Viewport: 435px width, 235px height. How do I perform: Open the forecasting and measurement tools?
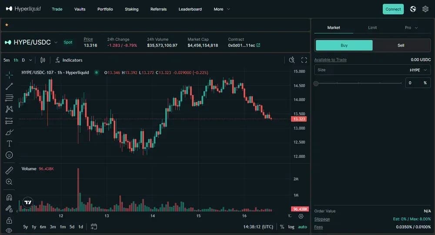(9, 121)
